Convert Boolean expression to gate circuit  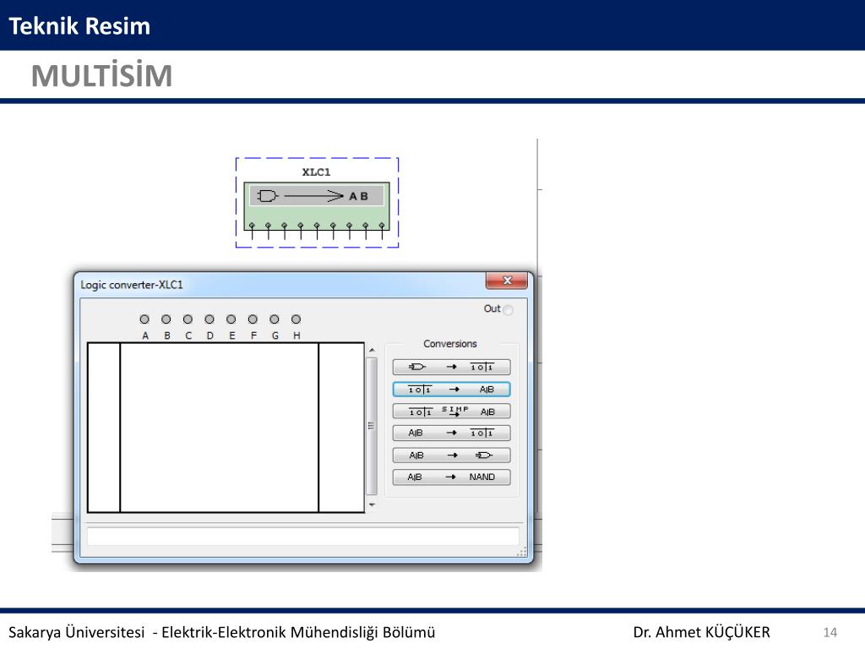(451, 455)
